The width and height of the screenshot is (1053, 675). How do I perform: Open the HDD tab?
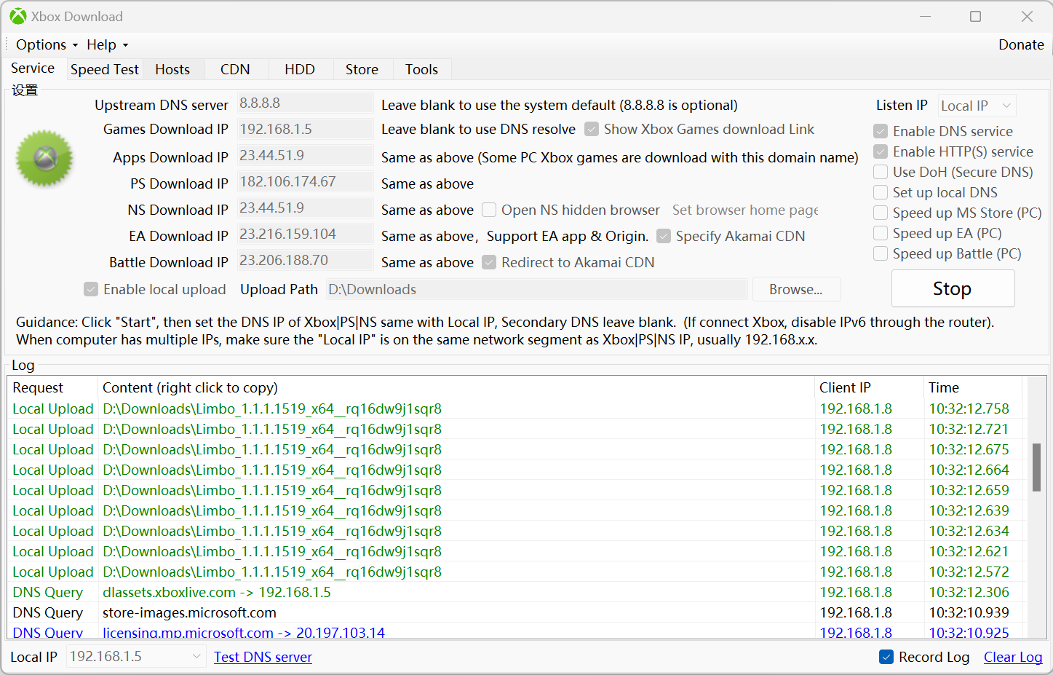(x=300, y=69)
